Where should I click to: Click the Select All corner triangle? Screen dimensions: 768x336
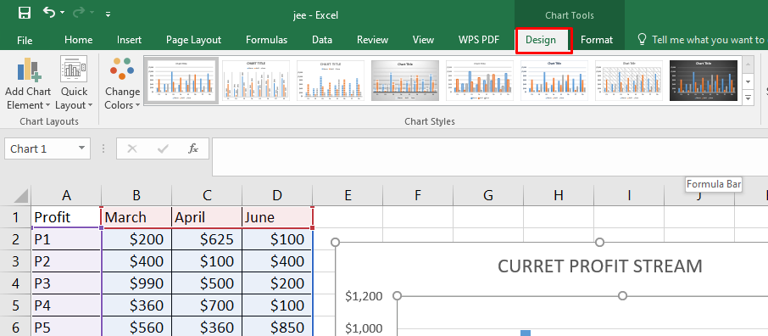(x=20, y=196)
